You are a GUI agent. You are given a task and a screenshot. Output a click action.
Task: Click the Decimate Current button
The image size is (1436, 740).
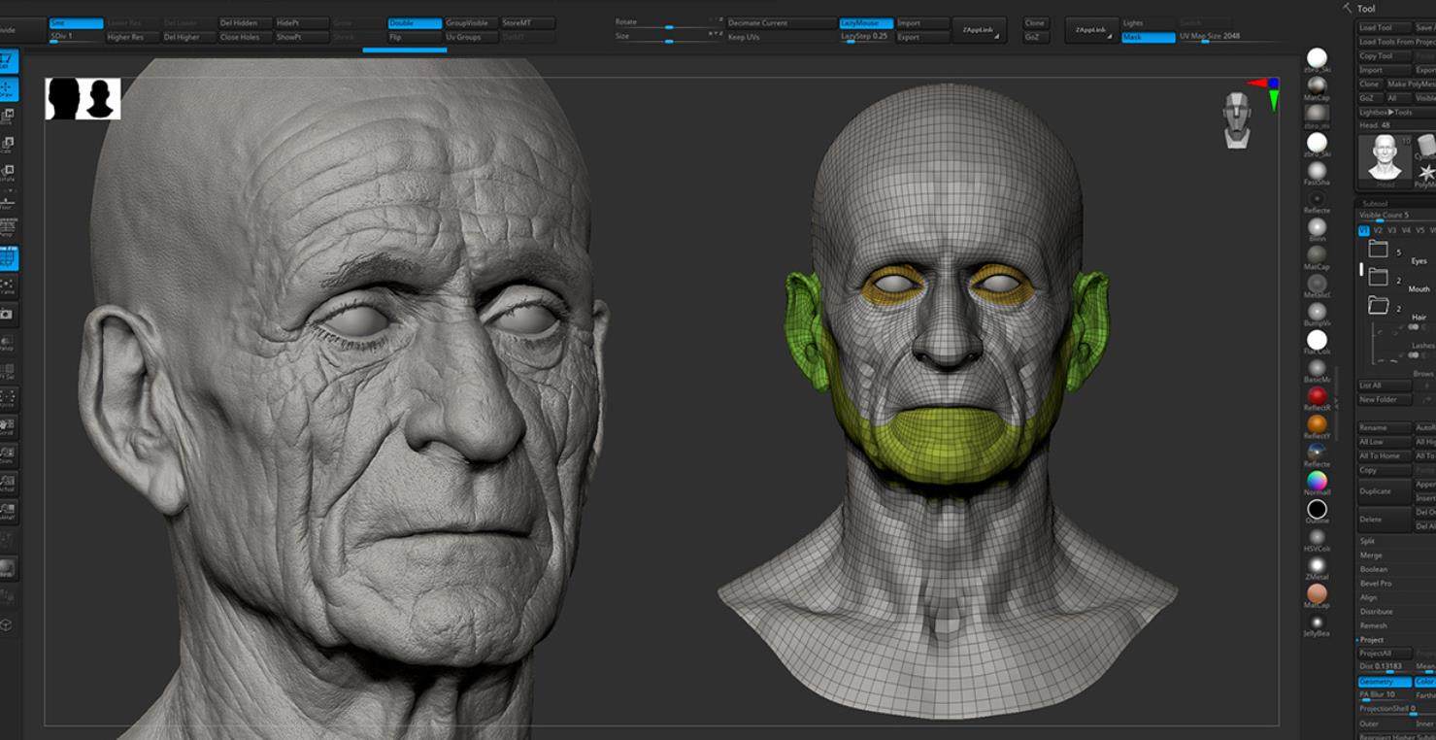point(781,23)
